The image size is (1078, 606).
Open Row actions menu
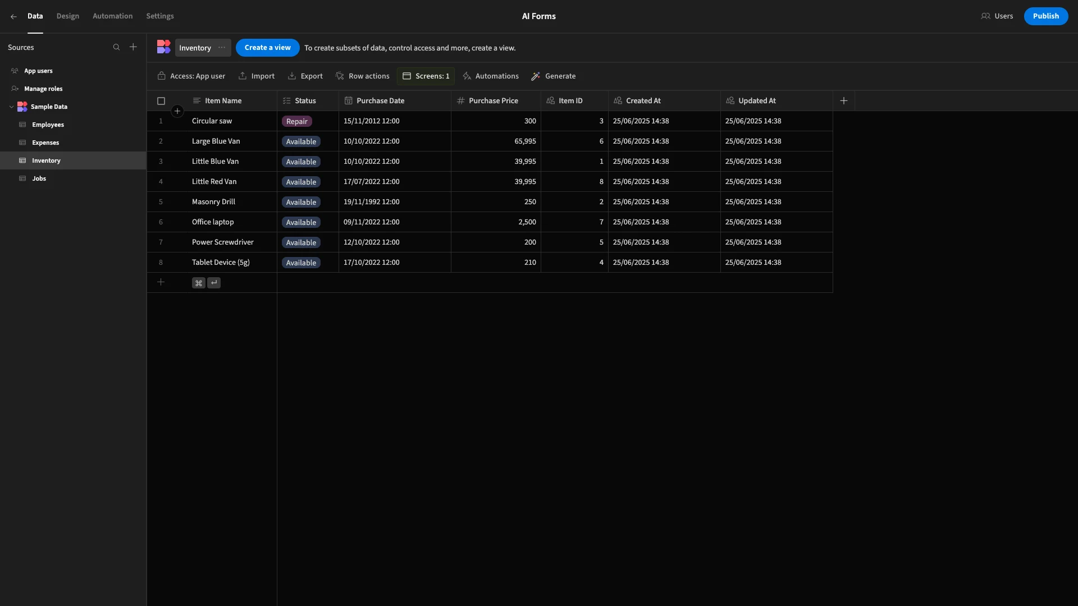point(362,76)
